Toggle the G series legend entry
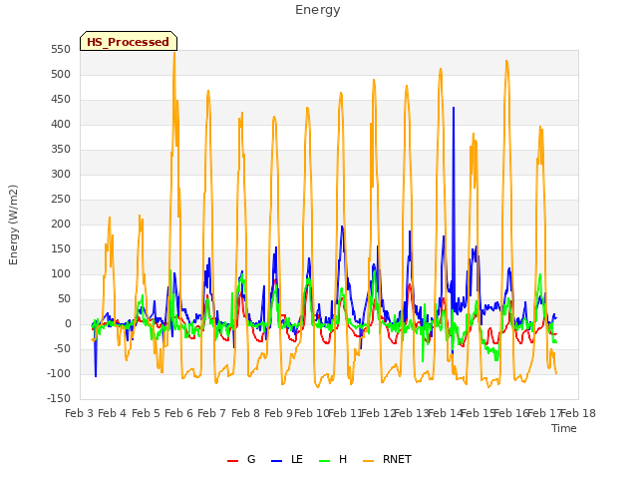The image size is (638, 479). (x=241, y=459)
